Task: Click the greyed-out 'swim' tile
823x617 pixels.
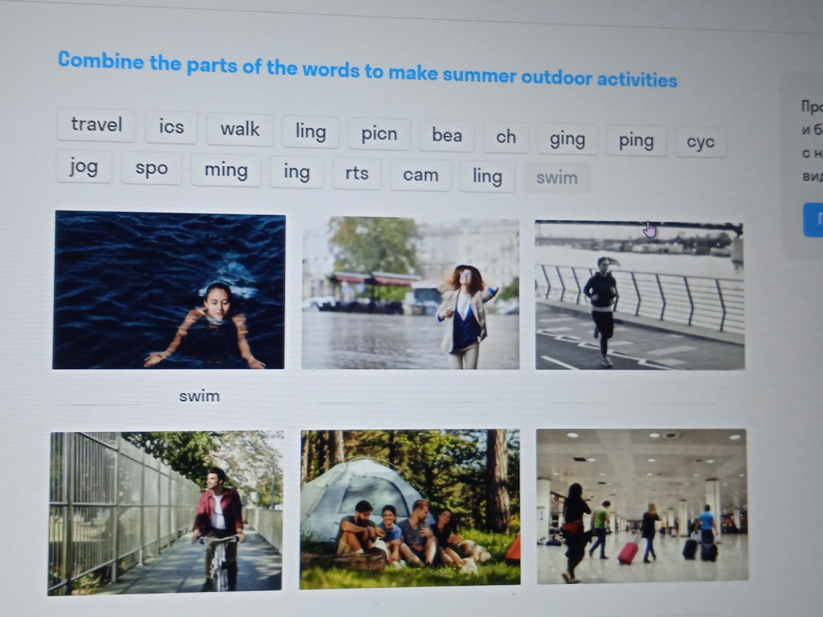Action: (557, 178)
